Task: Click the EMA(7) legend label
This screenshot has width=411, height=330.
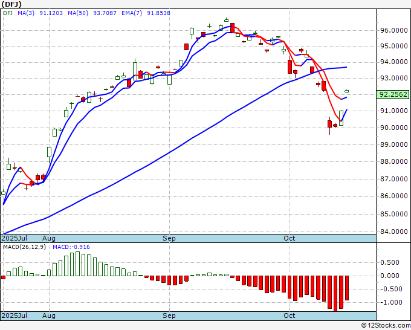Action: click(x=132, y=13)
